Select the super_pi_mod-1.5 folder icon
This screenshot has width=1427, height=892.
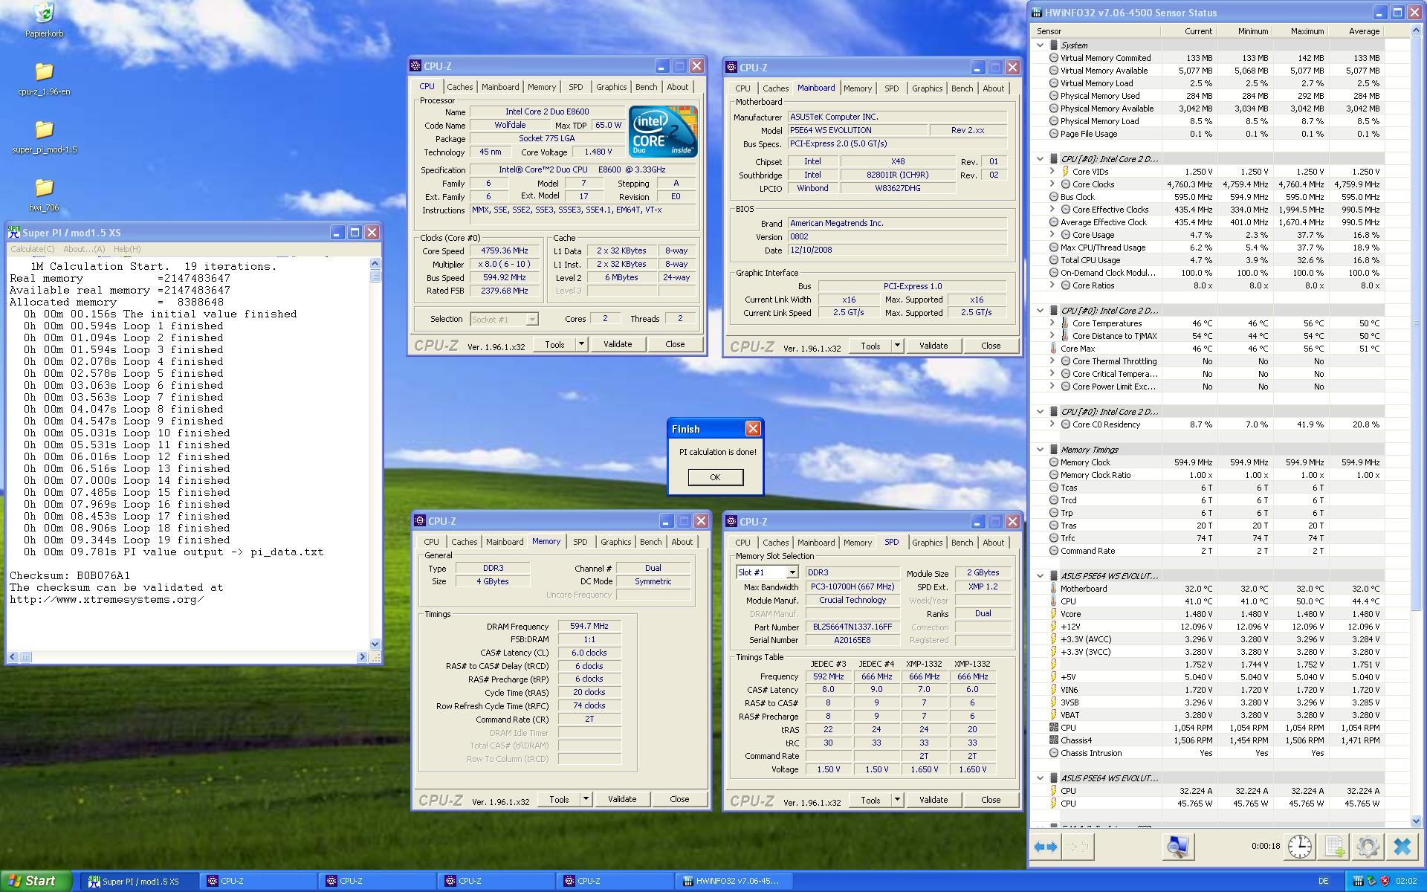coord(44,129)
